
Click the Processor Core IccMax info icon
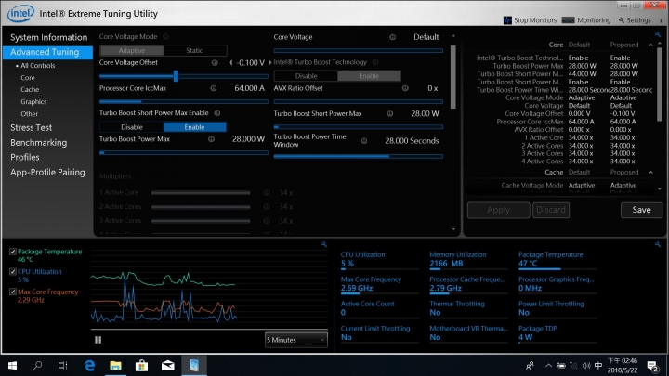(x=214, y=88)
